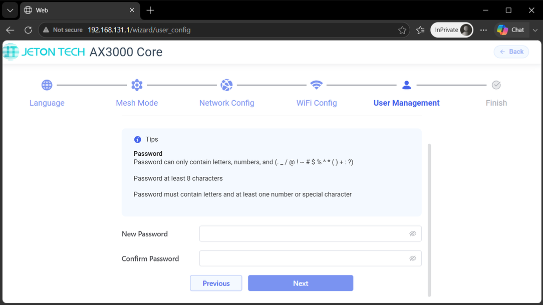The height and width of the screenshot is (305, 543).
Task: Click the New Password input field
Action: (310, 234)
